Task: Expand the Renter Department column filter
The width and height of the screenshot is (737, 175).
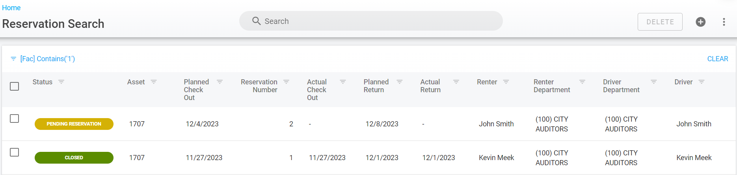Action: click(x=582, y=82)
